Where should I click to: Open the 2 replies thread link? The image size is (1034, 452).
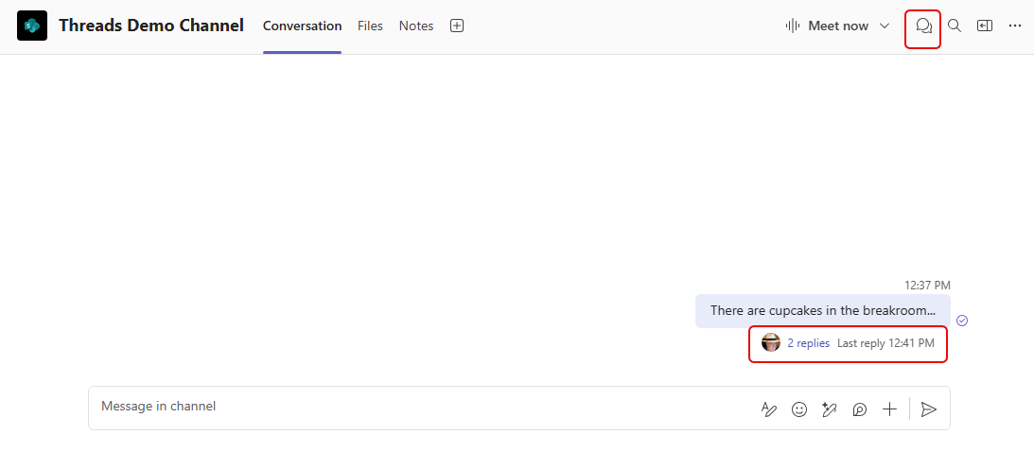pos(808,343)
